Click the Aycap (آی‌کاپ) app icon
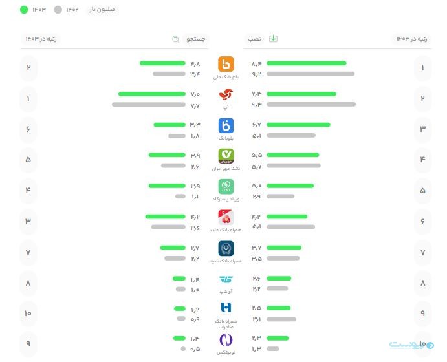This screenshot has height=362, width=447. (x=226, y=280)
